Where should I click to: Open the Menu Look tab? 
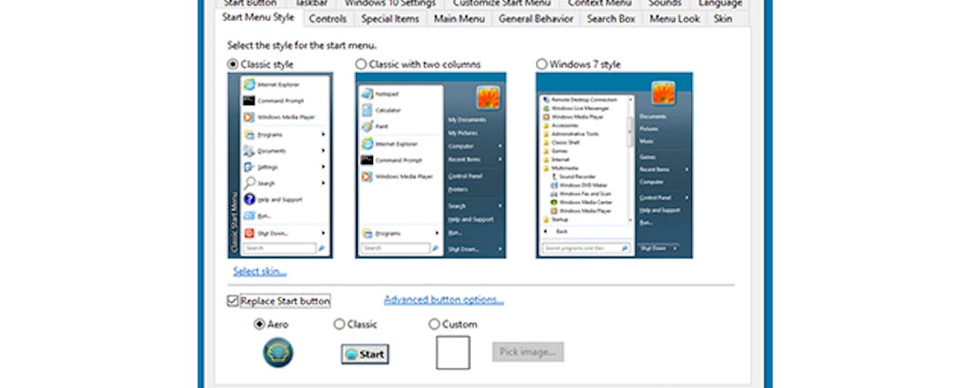pos(674,19)
